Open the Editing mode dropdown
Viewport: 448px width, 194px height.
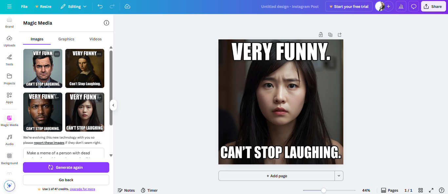tap(73, 6)
